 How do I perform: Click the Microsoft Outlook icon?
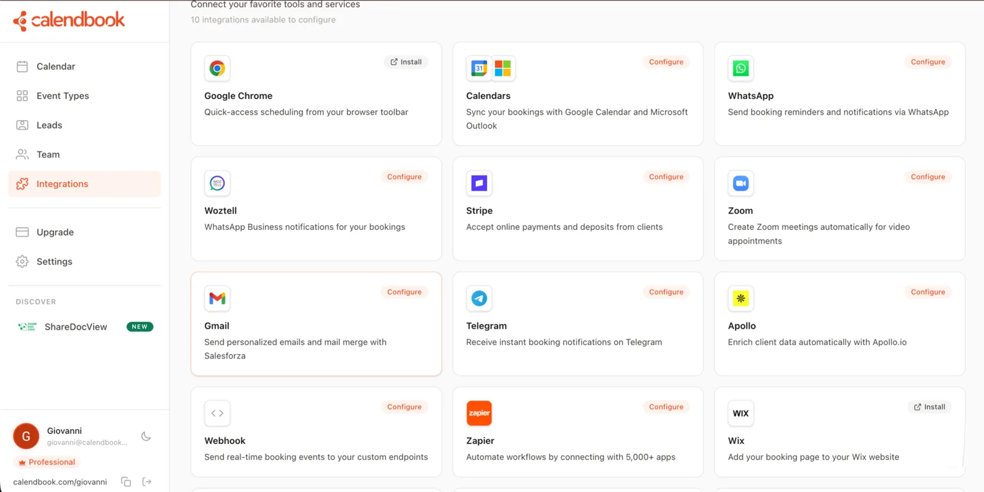click(502, 68)
